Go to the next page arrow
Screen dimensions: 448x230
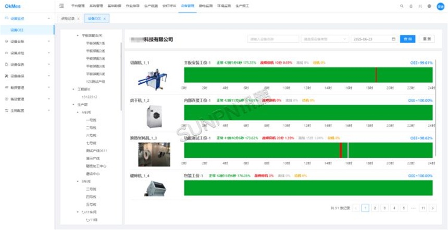click(433, 208)
